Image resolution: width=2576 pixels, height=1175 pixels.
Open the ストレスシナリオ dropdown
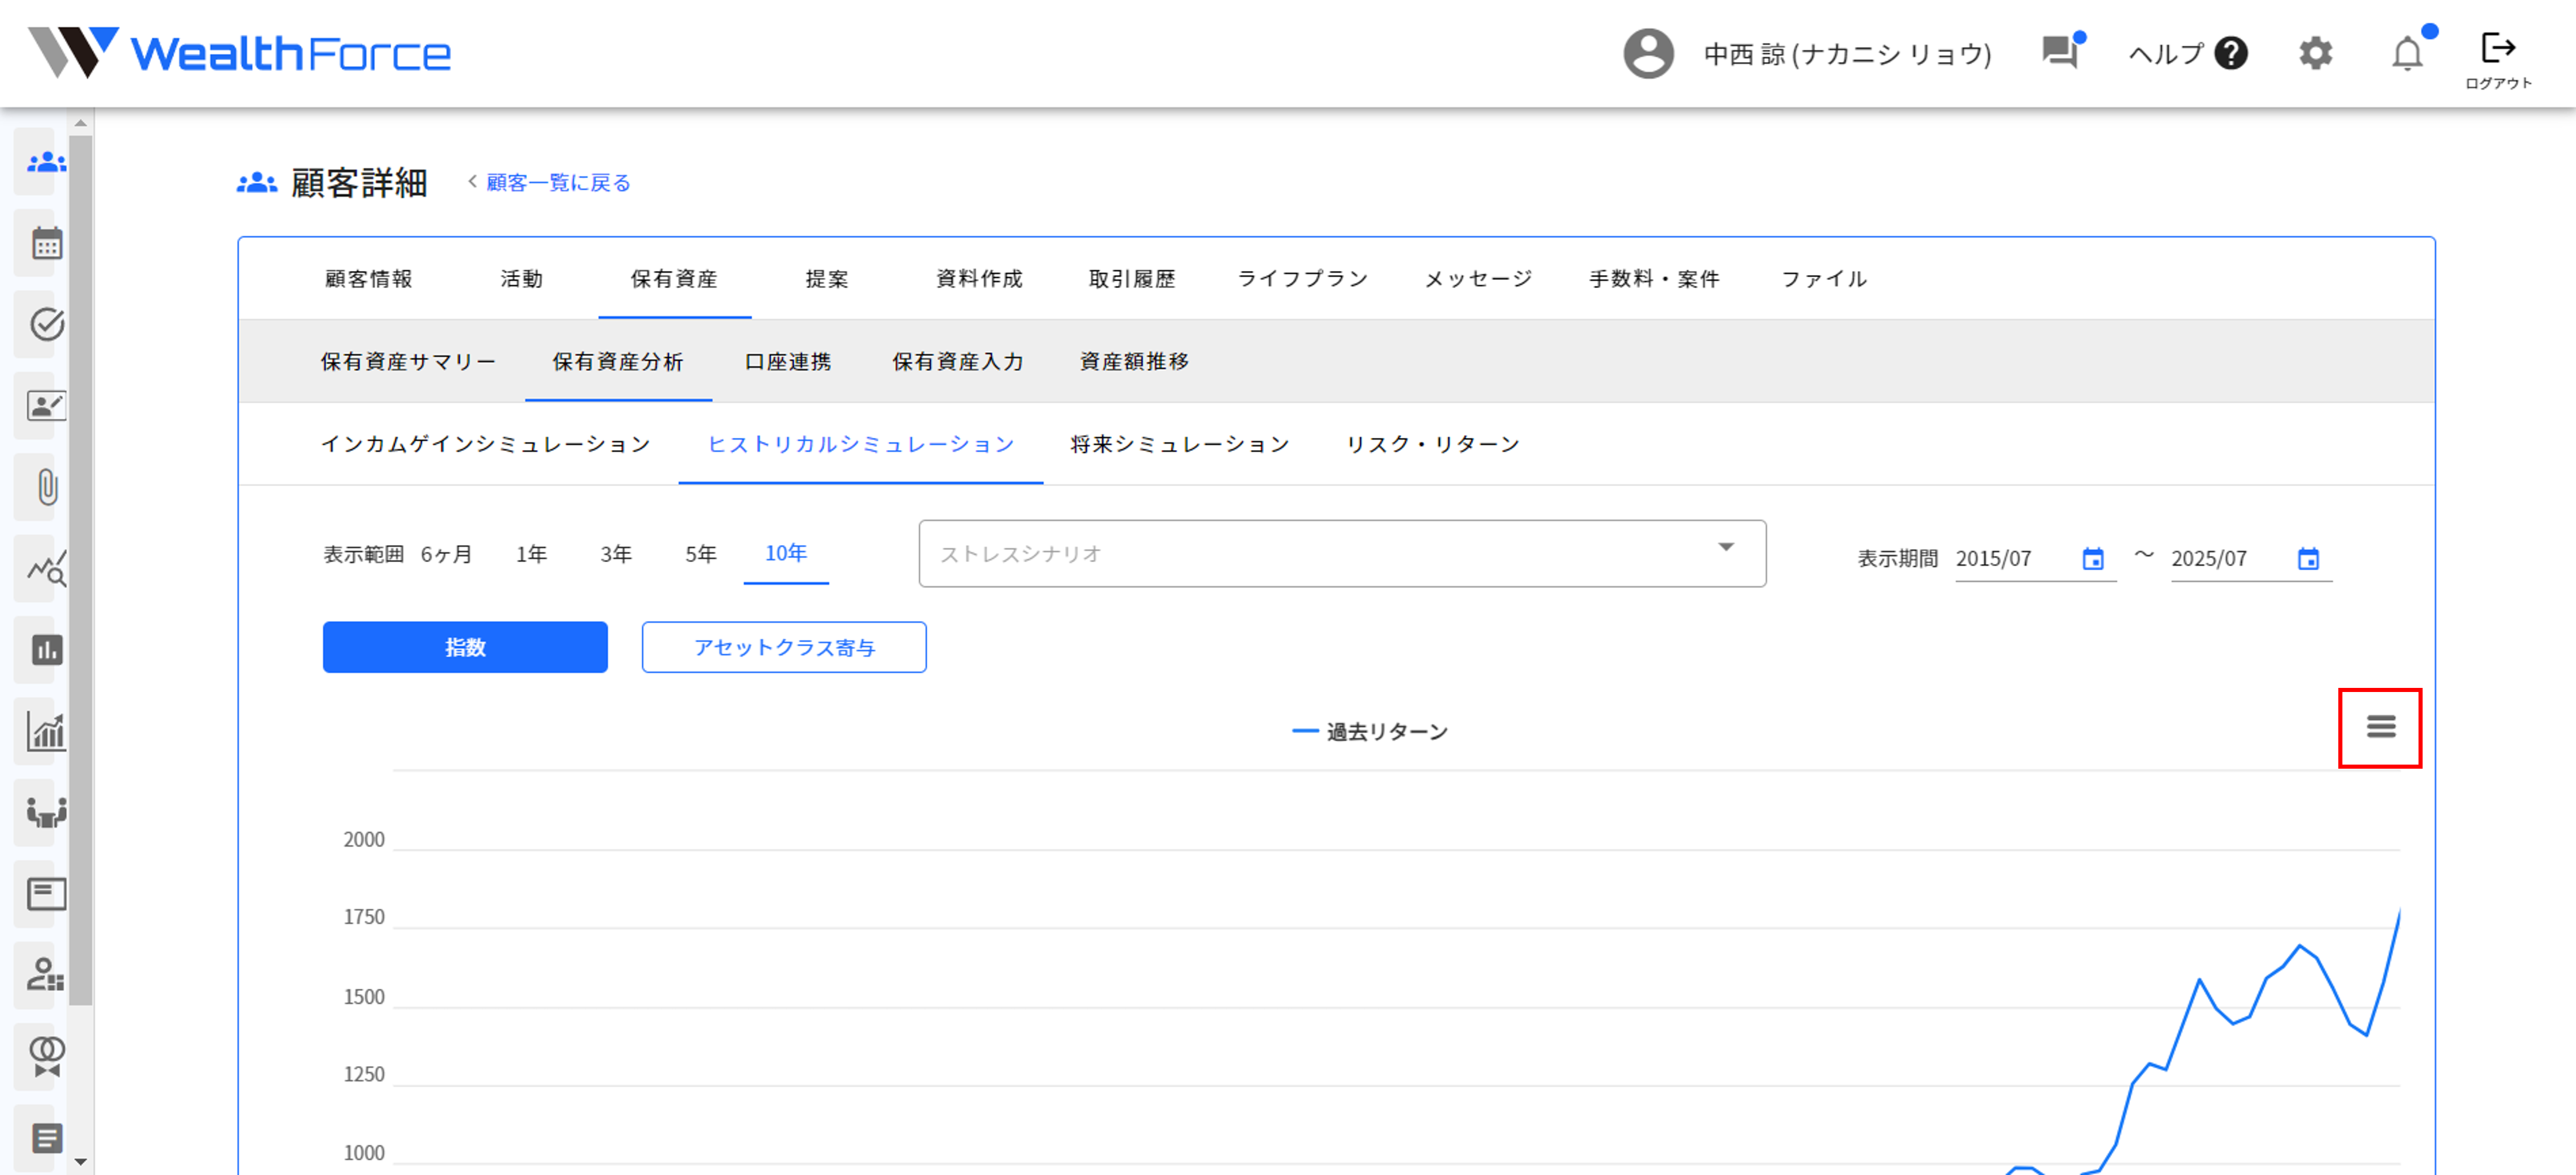[1342, 553]
